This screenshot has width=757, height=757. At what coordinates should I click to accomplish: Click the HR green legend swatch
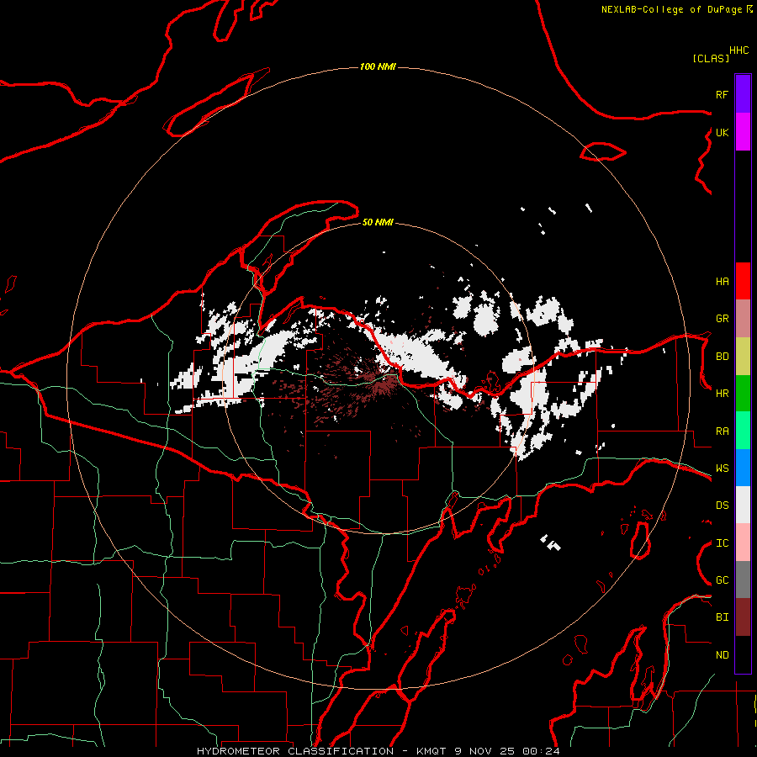[x=743, y=394]
